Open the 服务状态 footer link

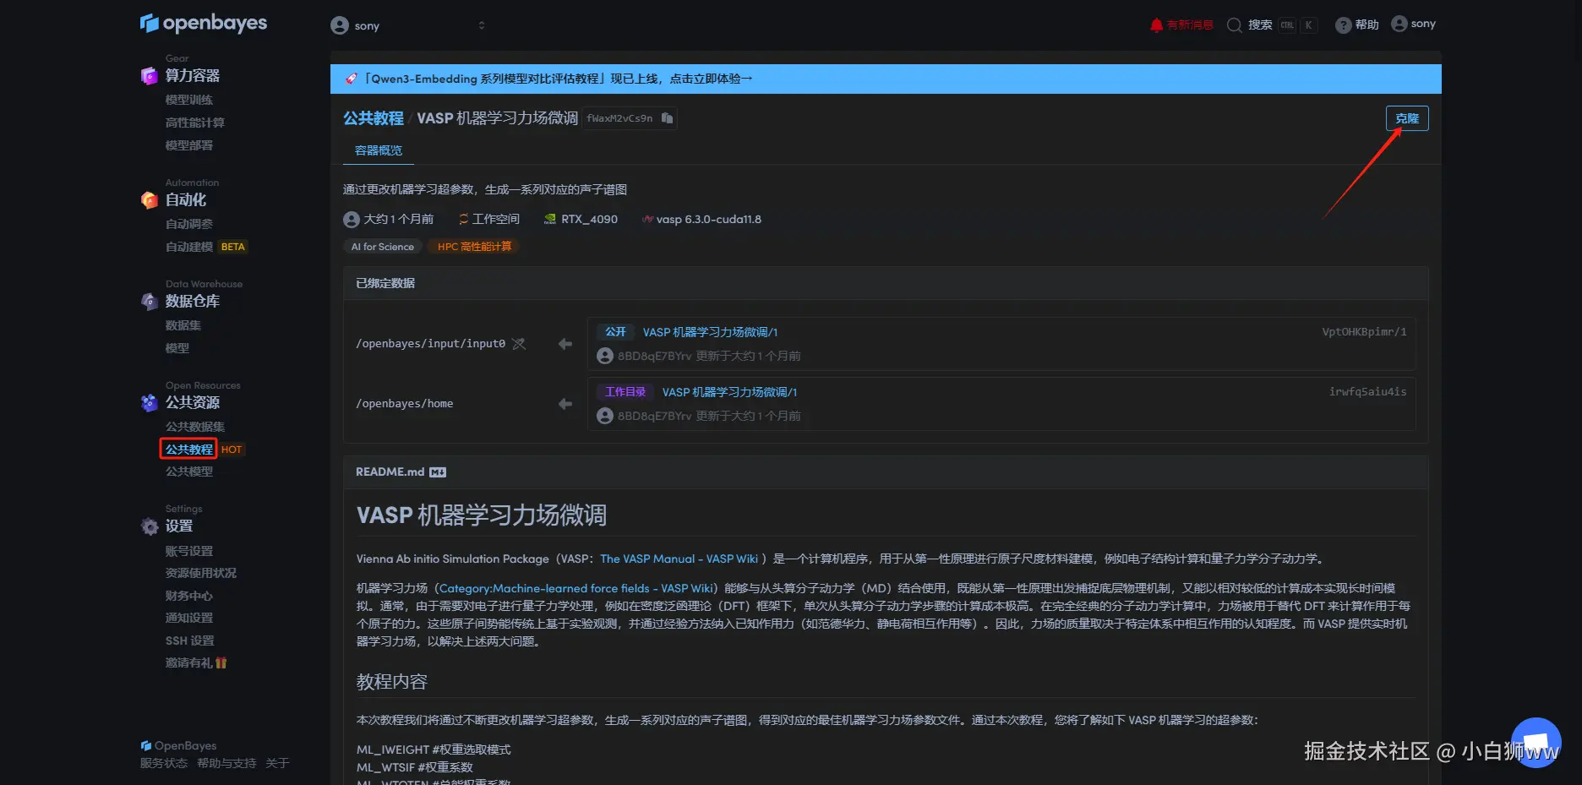(164, 763)
